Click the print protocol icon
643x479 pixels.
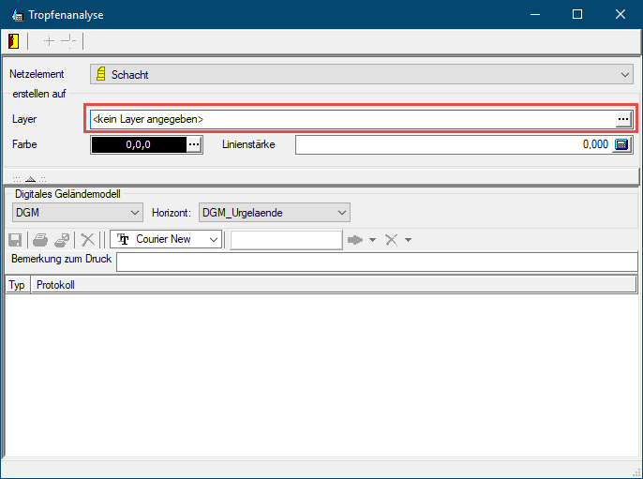tap(40, 240)
